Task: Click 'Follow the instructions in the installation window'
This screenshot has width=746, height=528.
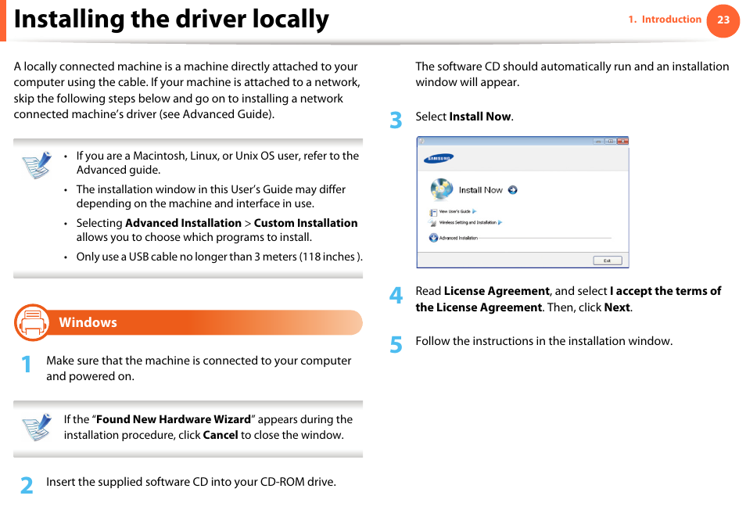Action: tap(543, 341)
